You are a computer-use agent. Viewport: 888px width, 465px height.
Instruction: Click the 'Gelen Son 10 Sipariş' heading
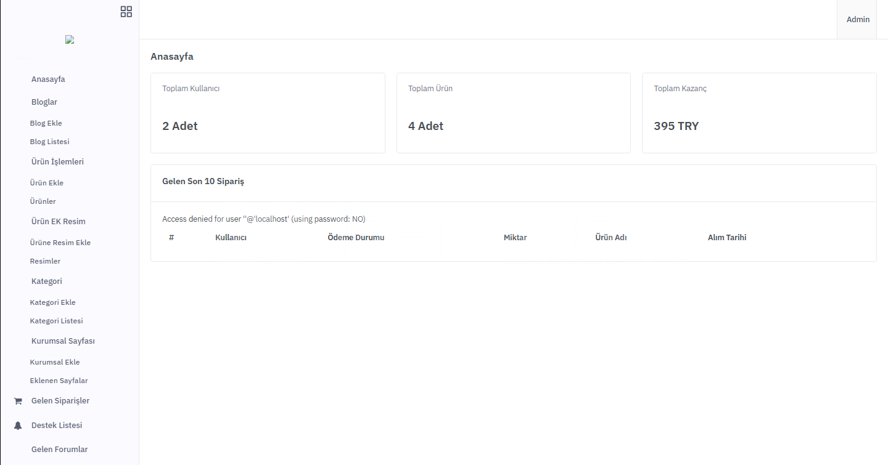coord(203,182)
